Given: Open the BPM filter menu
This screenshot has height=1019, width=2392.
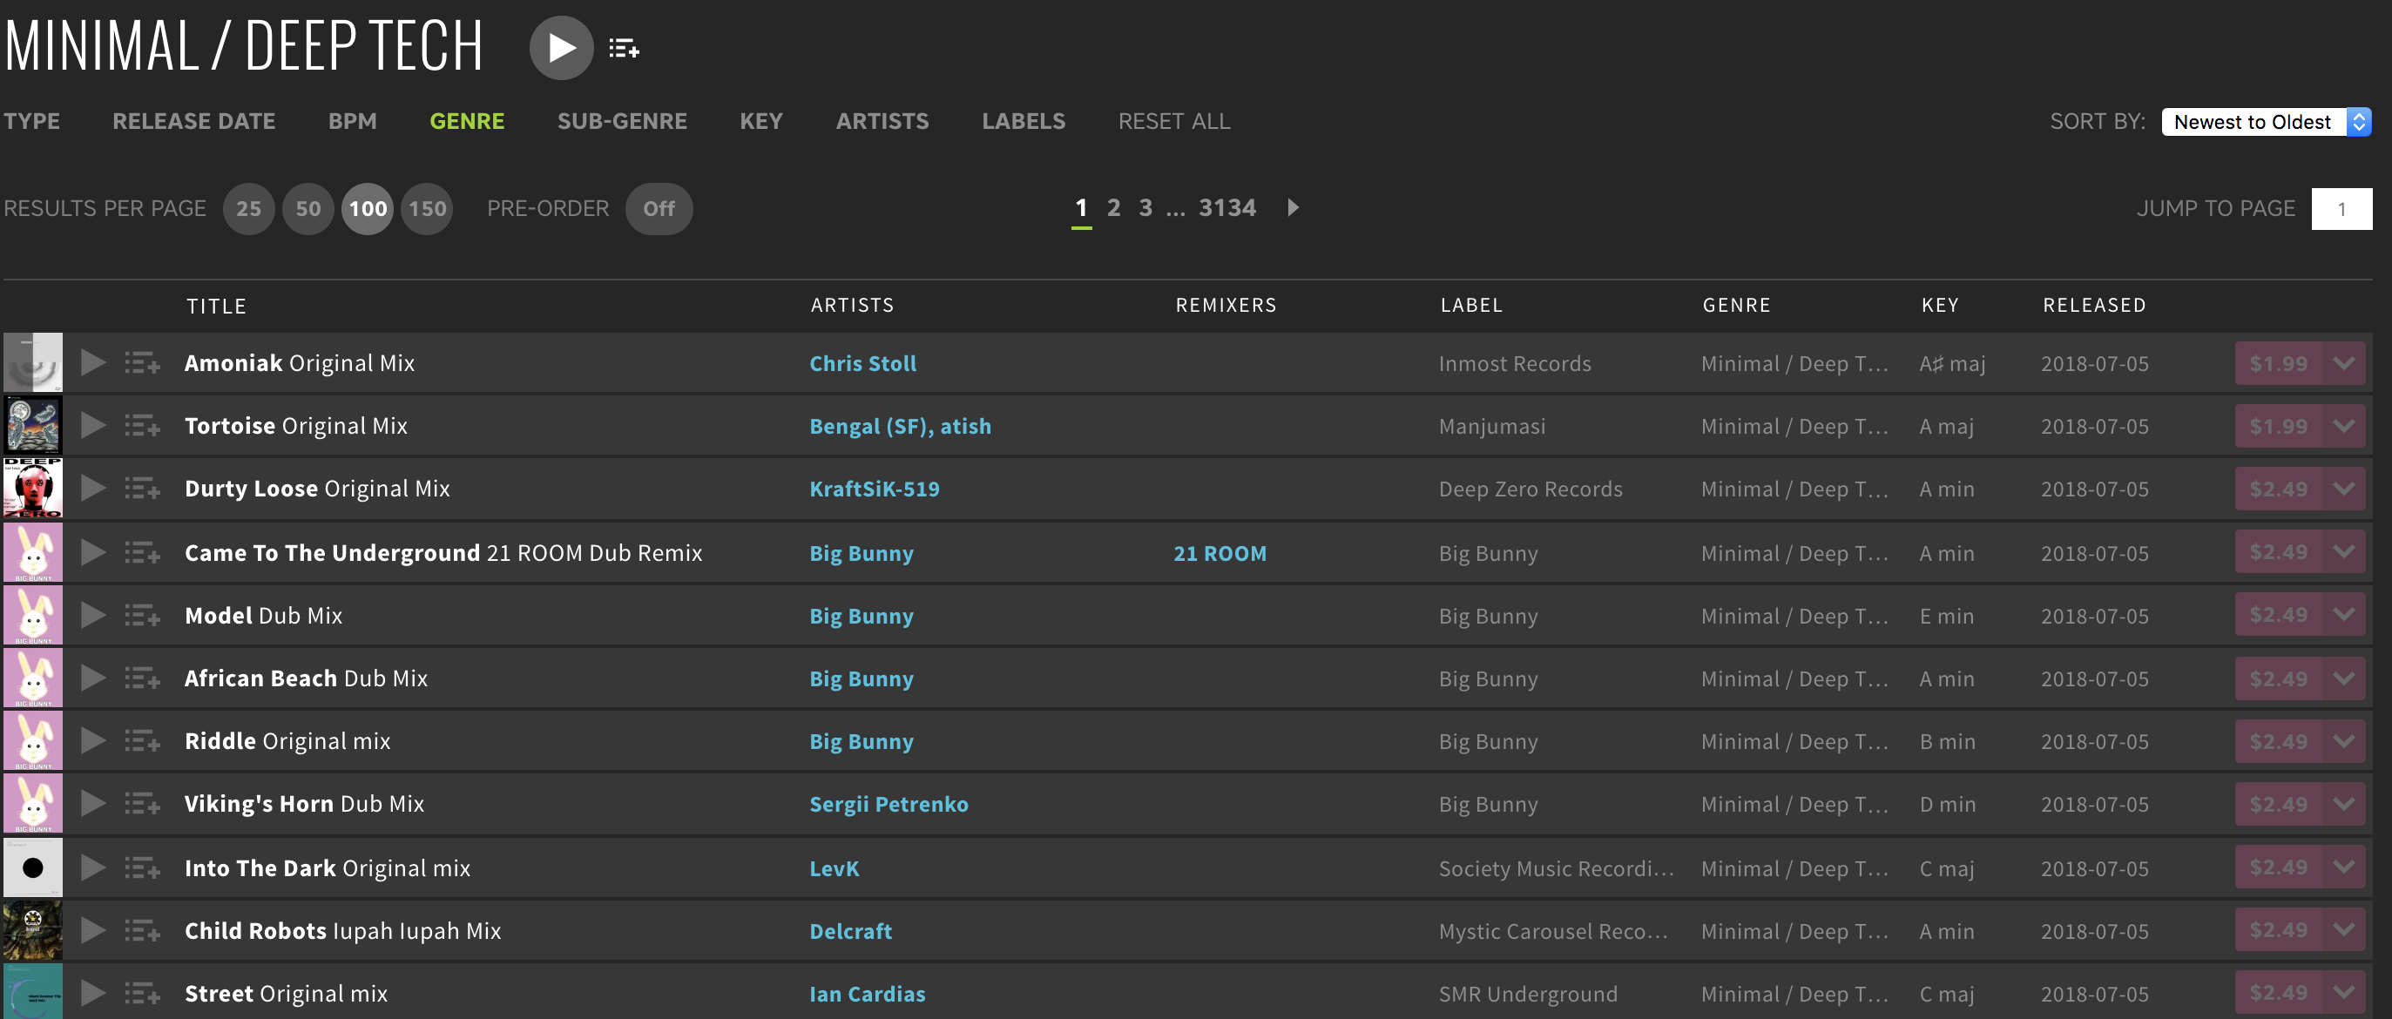Looking at the screenshot, I should (352, 122).
